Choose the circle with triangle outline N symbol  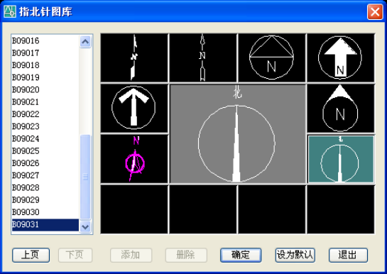(272, 57)
